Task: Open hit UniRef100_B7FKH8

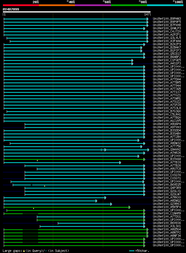Action: (167, 25)
